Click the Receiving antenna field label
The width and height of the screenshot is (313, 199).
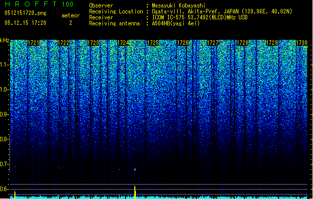114,23
